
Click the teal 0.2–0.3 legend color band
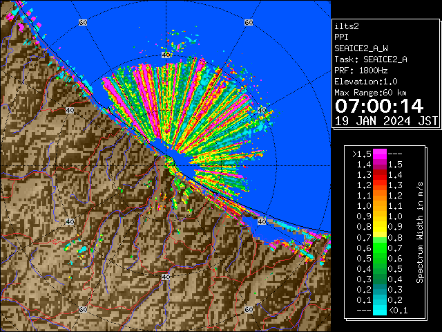[x=380, y=289]
